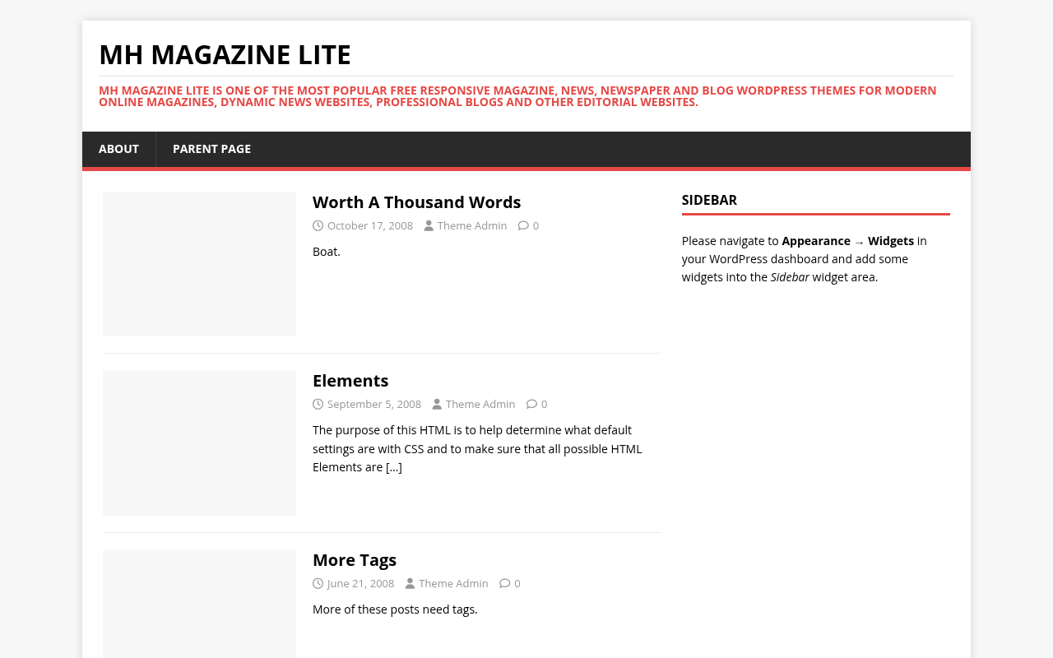Open comment count 0 on More Tags post
Viewport: 1053px width, 658px height.
click(x=517, y=583)
